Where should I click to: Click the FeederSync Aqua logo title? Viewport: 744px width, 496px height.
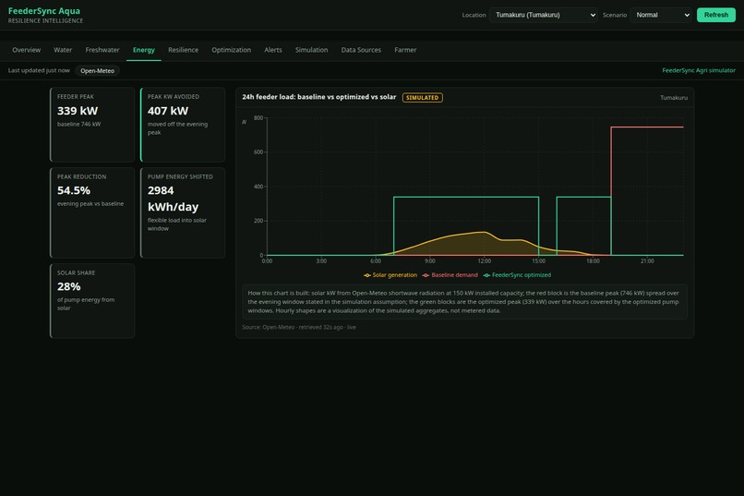click(x=44, y=11)
